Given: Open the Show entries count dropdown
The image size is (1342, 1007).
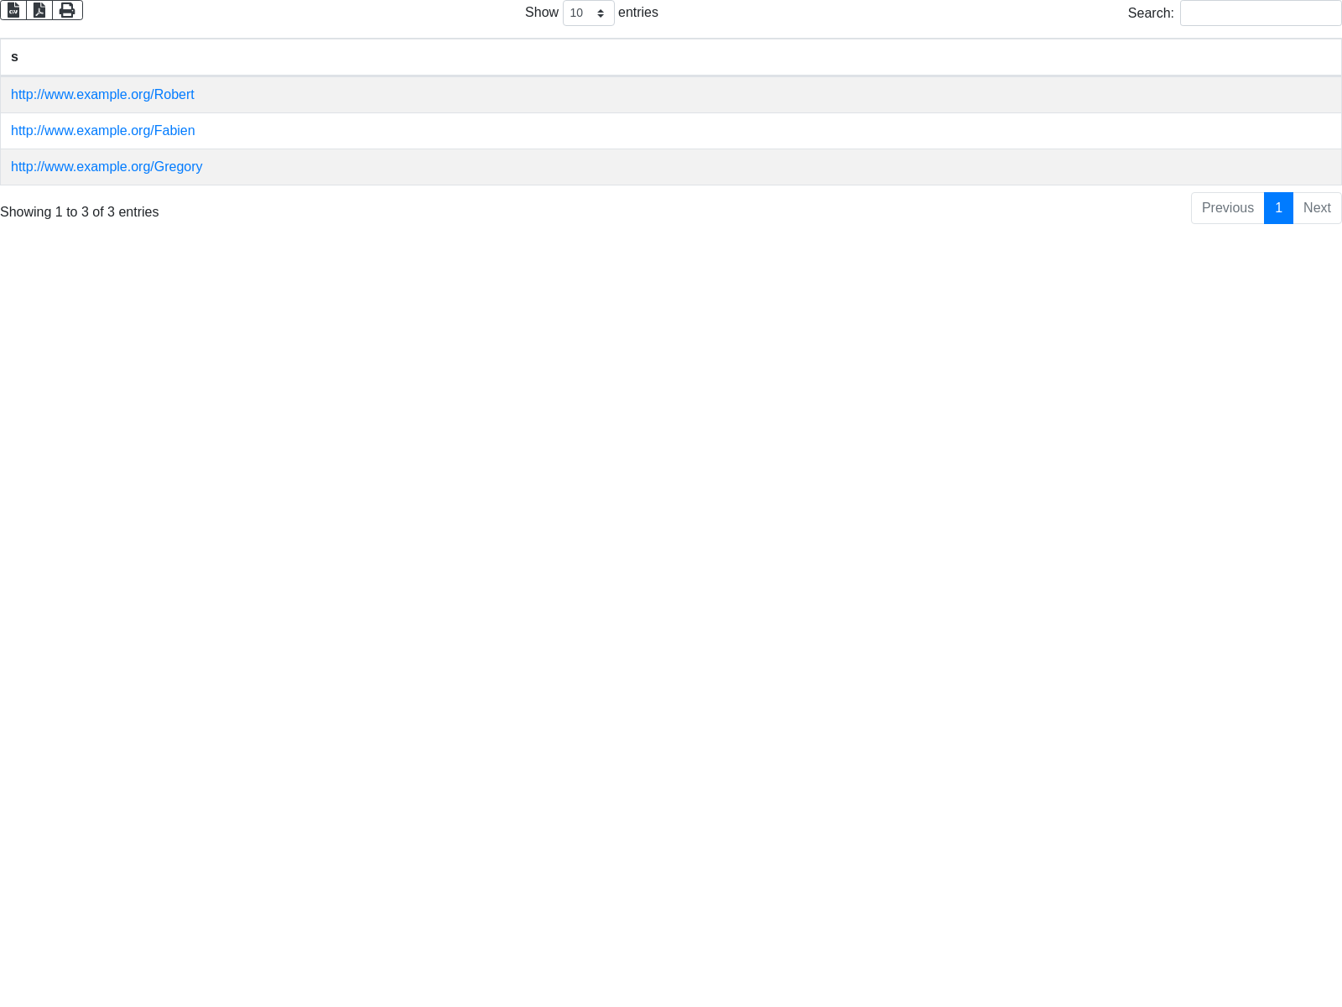Looking at the screenshot, I should pyautogui.click(x=588, y=13).
